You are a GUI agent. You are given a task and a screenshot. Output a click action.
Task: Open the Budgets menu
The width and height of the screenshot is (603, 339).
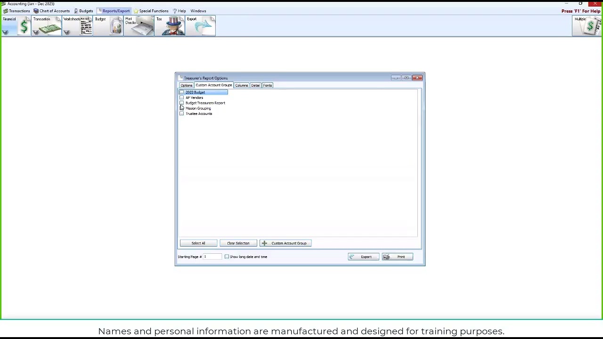(x=83, y=11)
